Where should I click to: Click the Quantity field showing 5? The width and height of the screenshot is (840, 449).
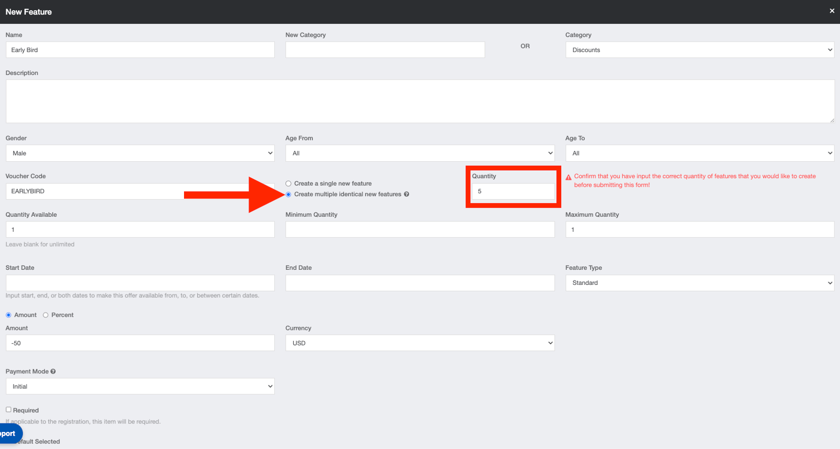pos(513,191)
